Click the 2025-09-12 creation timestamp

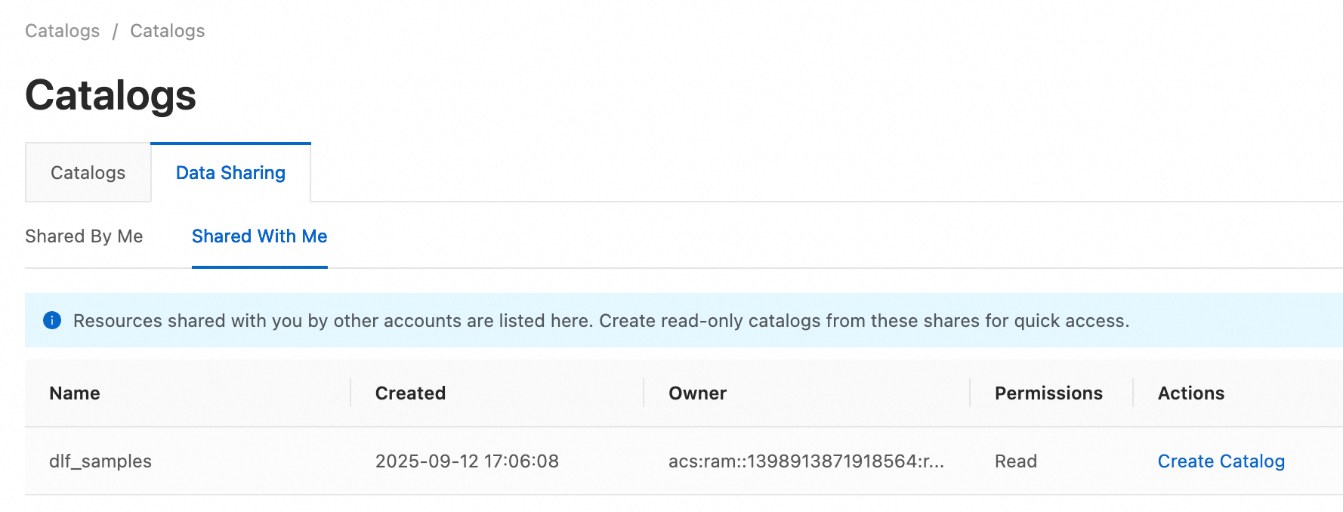click(467, 461)
